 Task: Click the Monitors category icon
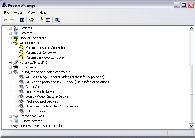tap(16, 33)
